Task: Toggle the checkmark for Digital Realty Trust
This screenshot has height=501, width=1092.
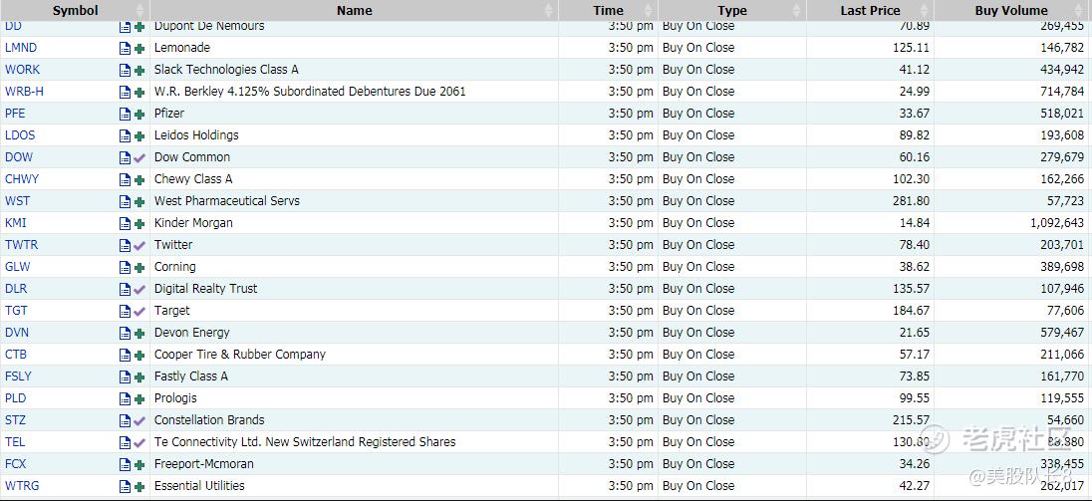Action: pyautogui.click(x=139, y=290)
